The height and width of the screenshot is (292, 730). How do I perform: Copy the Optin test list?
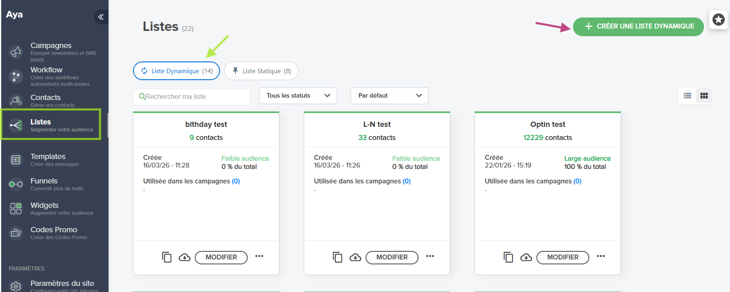point(508,257)
